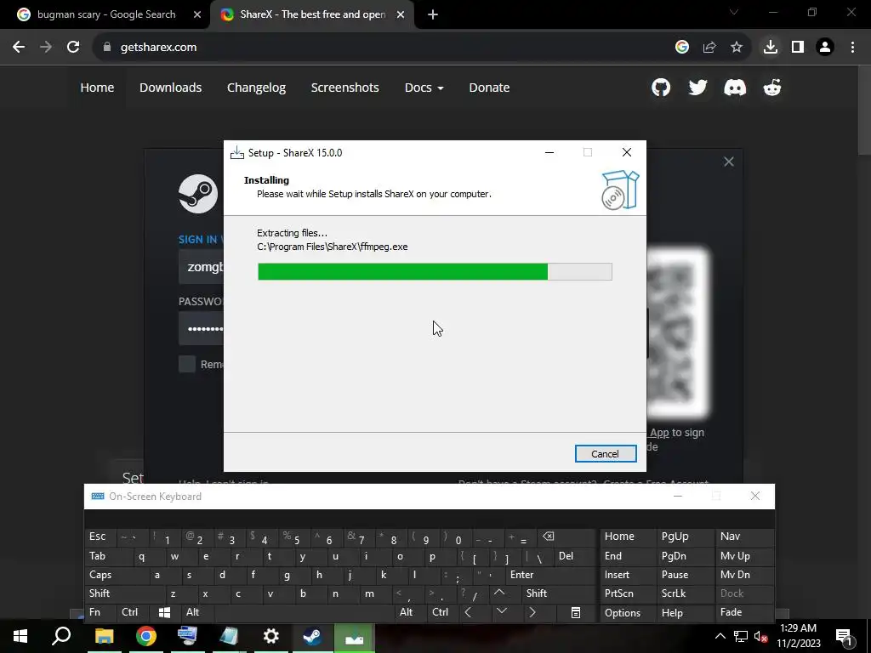Click the ShareX setup taskbar icon
This screenshot has height=653, width=871.
click(x=354, y=636)
